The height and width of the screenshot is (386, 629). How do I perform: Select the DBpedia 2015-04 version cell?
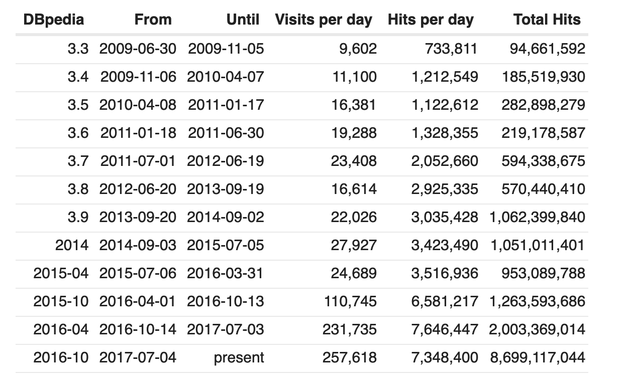(x=61, y=273)
